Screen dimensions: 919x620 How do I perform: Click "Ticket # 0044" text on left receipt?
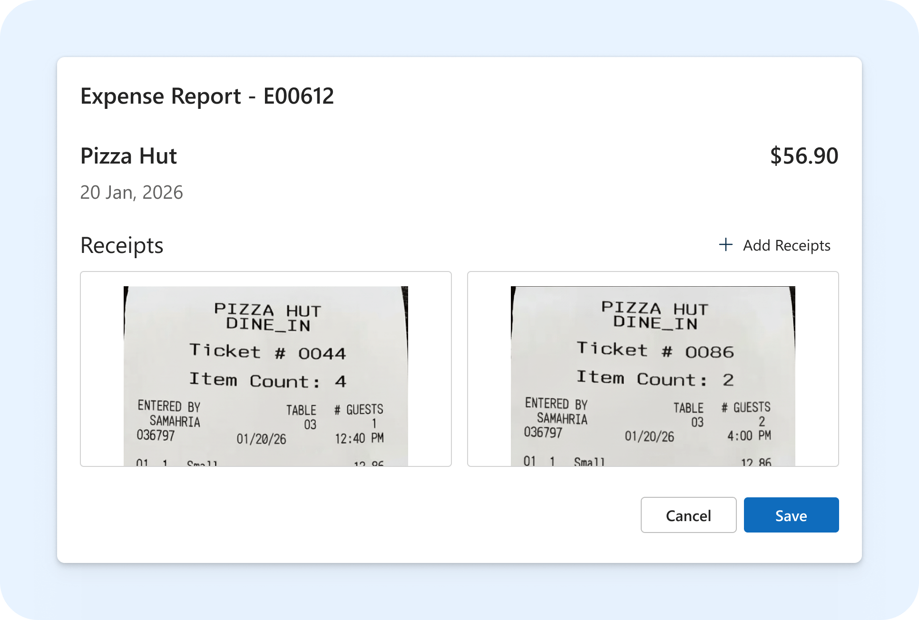pos(268,352)
